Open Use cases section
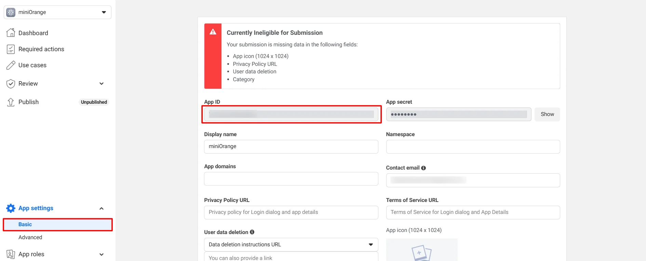Screen dimensions: 646x261 point(32,65)
